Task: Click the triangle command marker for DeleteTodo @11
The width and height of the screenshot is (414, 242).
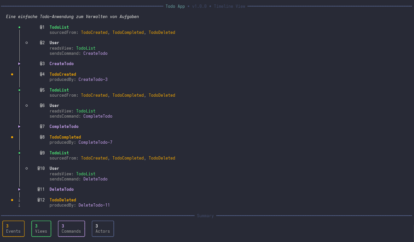Action: [19, 189]
